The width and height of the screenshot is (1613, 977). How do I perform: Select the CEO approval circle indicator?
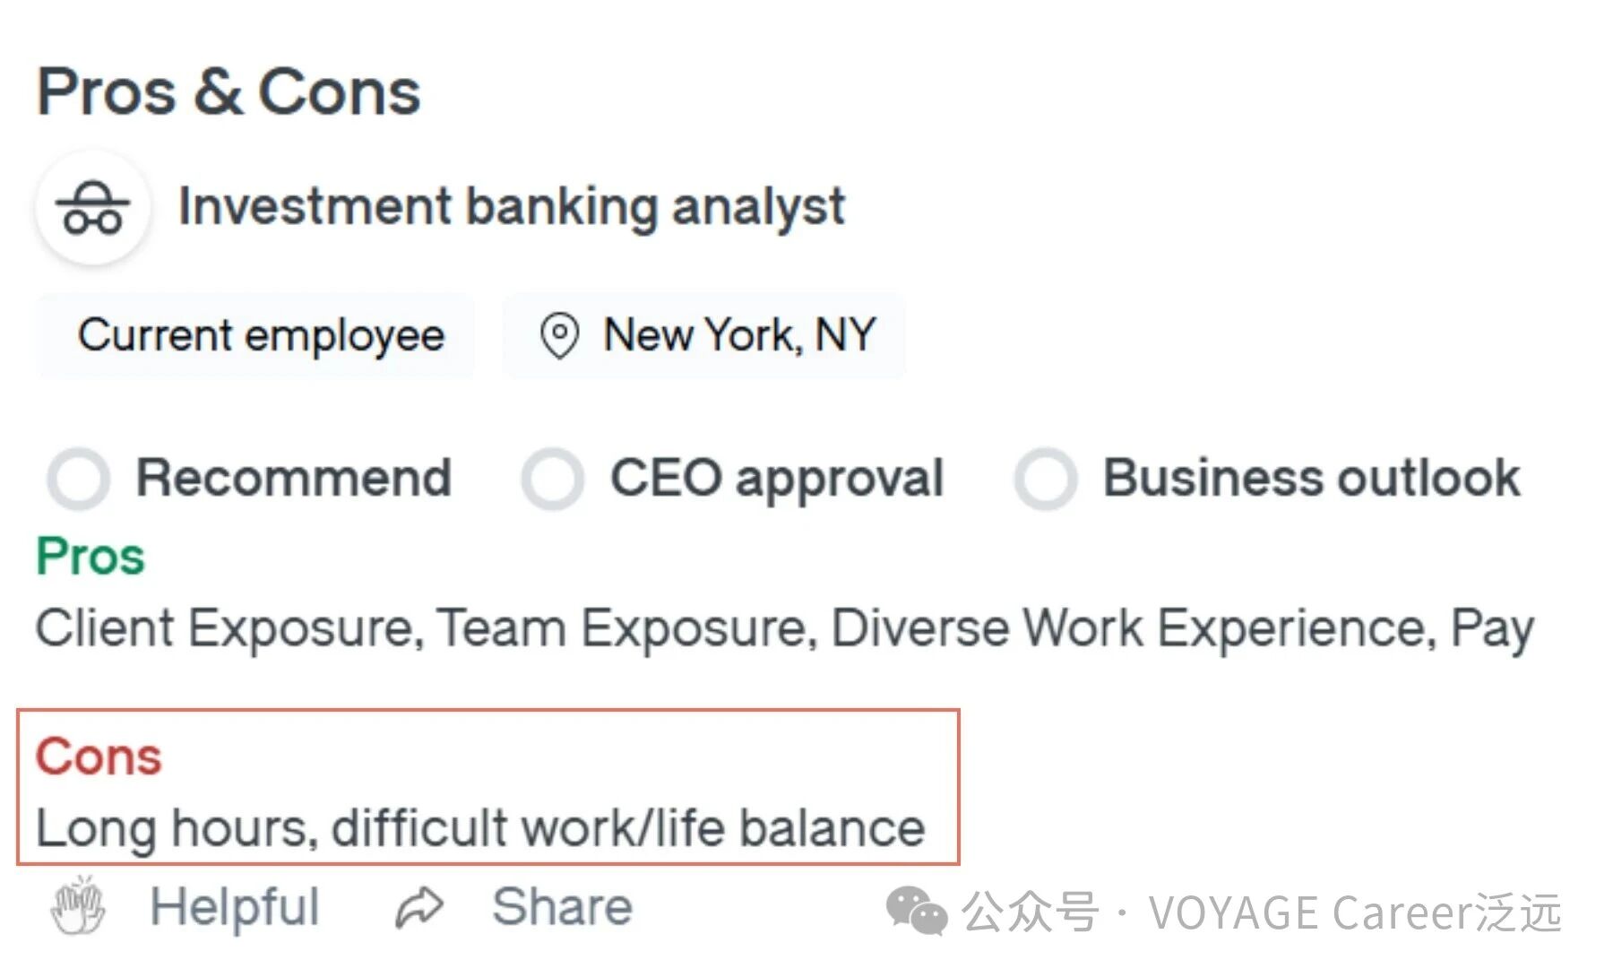553,478
